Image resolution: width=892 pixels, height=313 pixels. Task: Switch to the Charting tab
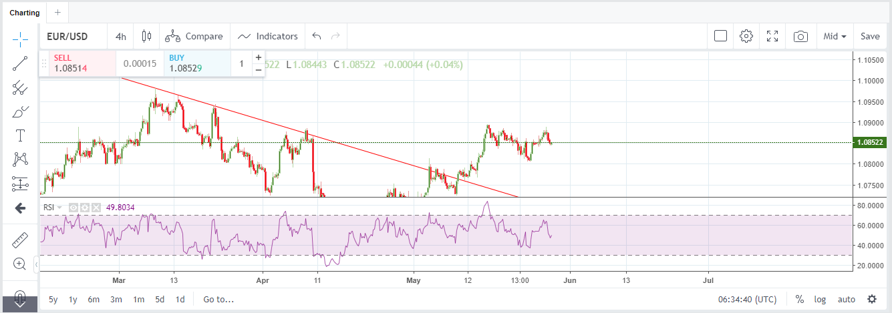pyautogui.click(x=24, y=12)
